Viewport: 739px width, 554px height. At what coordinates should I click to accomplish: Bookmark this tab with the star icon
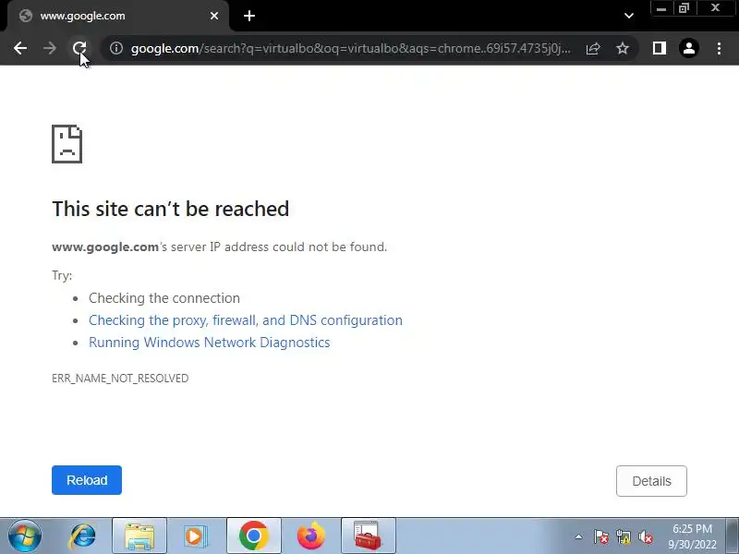tap(623, 48)
